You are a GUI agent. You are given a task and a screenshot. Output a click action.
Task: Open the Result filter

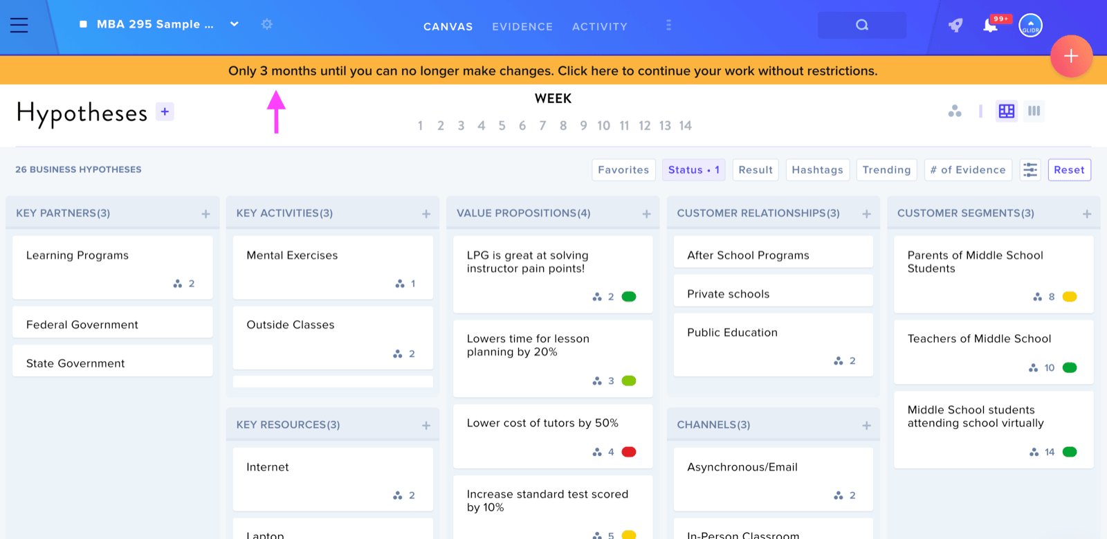[756, 170]
